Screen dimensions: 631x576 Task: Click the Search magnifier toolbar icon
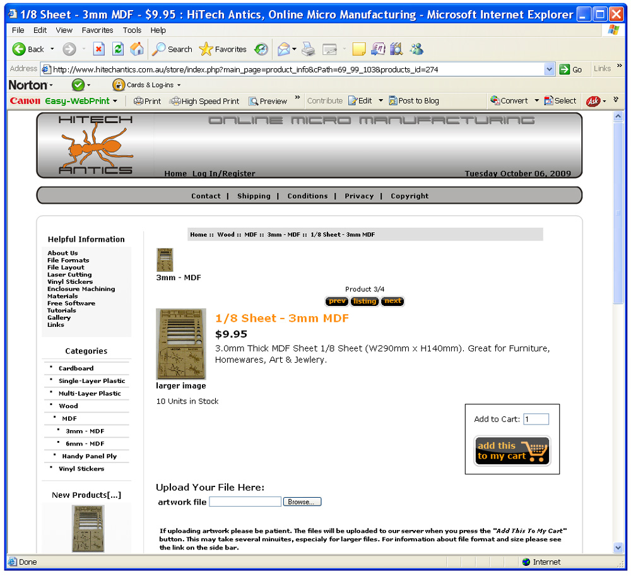point(158,49)
